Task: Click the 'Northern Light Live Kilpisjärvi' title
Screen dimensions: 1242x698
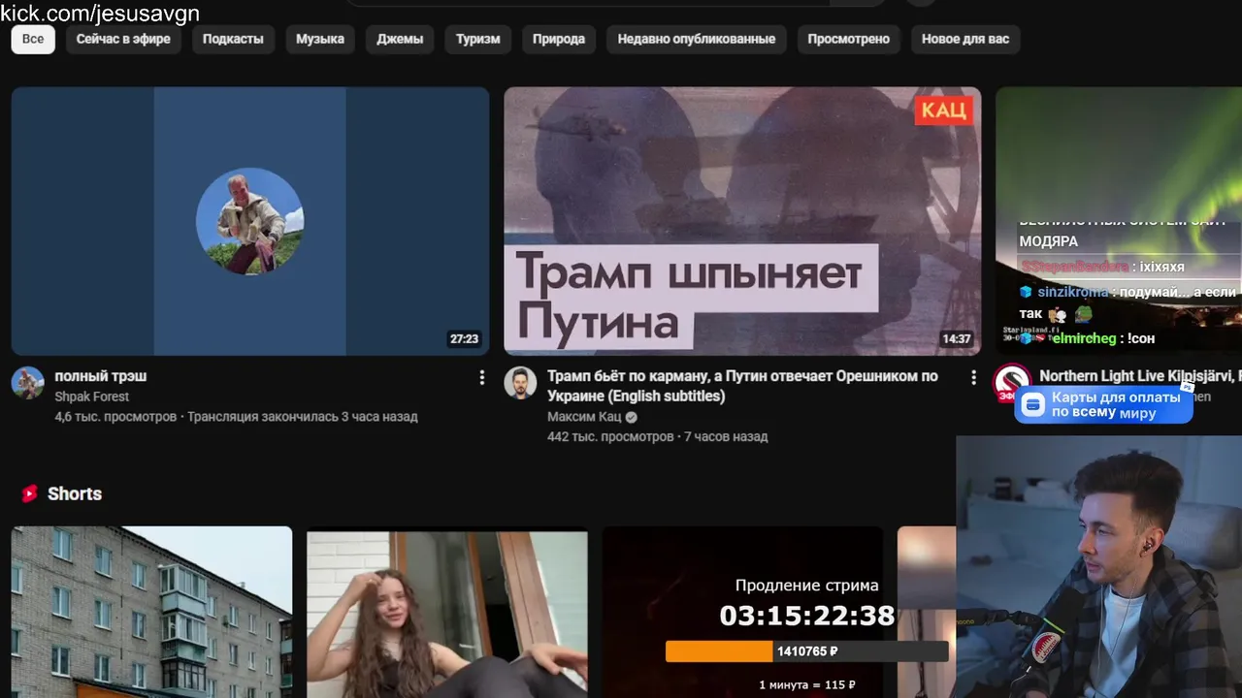Action: pyautogui.click(x=1140, y=376)
